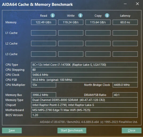Select the Memory Latency value box

pyautogui.click(x=125, y=22)
